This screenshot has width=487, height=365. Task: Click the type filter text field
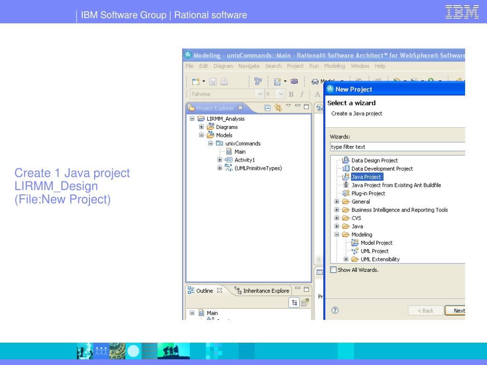[398, 147]
